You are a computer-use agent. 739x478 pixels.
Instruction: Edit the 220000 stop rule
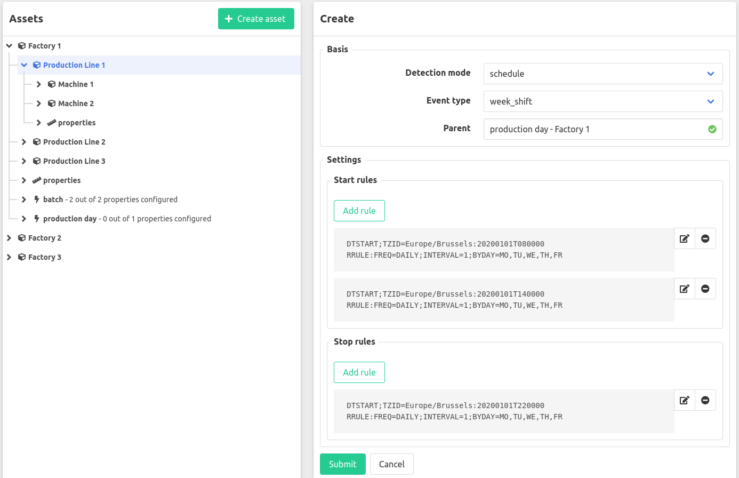pos(685,400)
